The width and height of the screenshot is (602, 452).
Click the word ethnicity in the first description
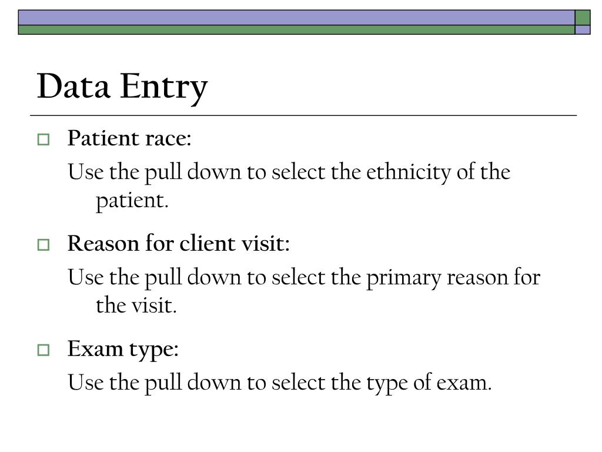pyautogui.click(x=409, y=172)
